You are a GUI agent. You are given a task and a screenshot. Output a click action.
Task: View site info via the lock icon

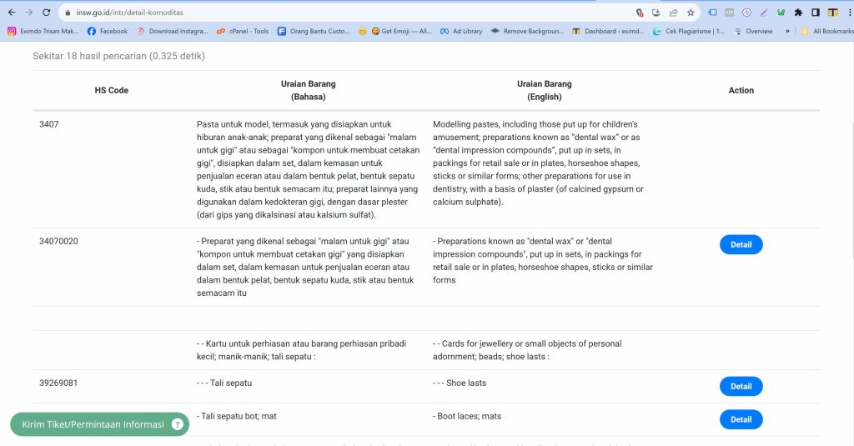(68, 13)
